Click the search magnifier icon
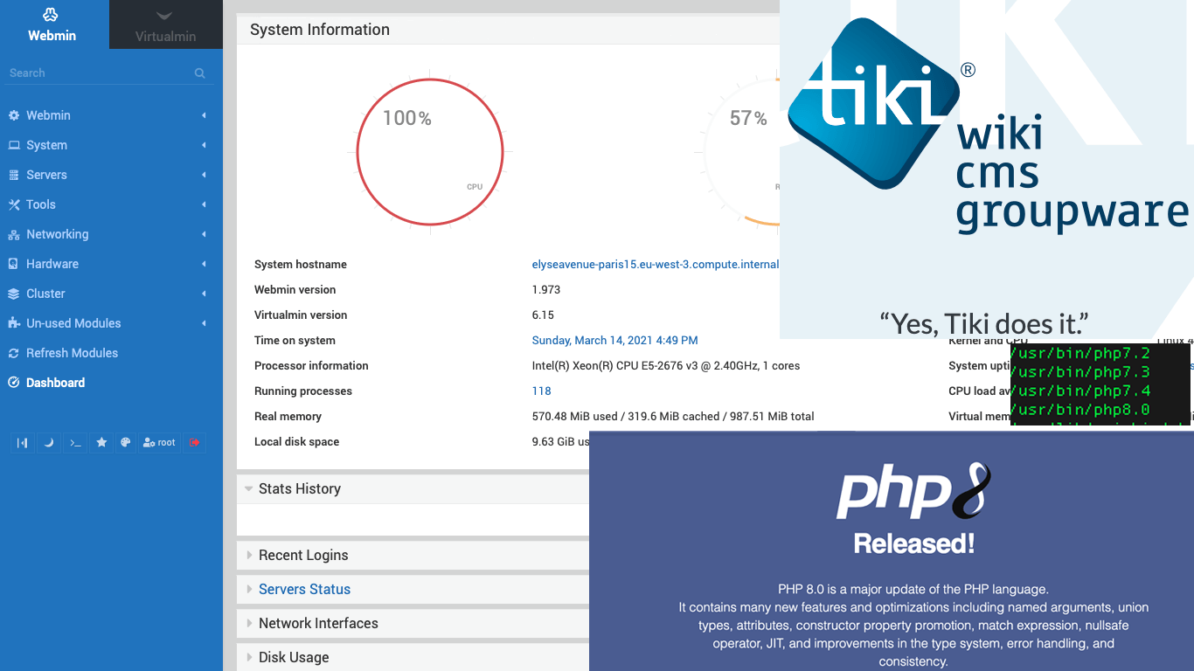This screenshot has width=1194, height=671. click(199, 73)
